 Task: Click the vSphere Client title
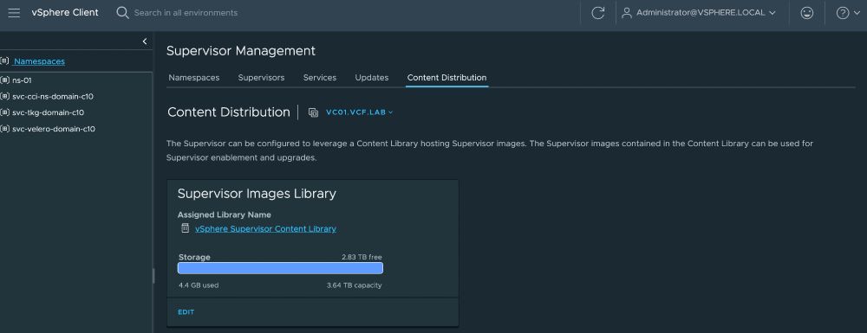tap(65, 13)
